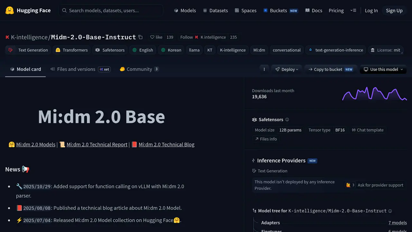Screen dimensions: 412x232
Task: Expand the Deploy dropdown
Action: 286,69
